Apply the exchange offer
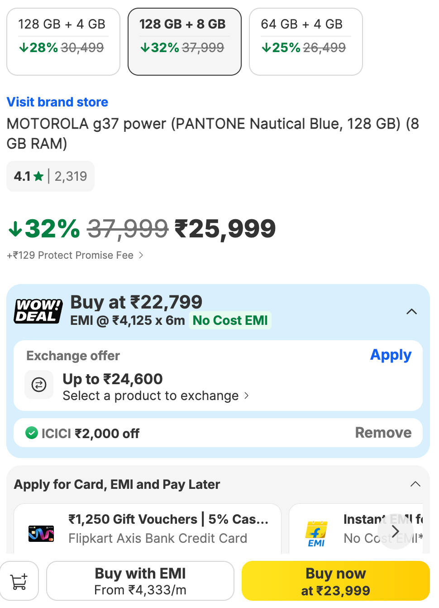The height and width of the screenshot is (608, 439). click(x=391, y=355)
